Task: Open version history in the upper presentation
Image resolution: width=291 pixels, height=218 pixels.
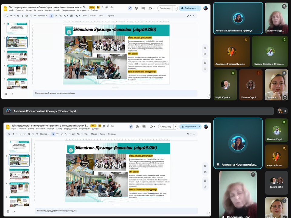Action: (x=136, y=8)
